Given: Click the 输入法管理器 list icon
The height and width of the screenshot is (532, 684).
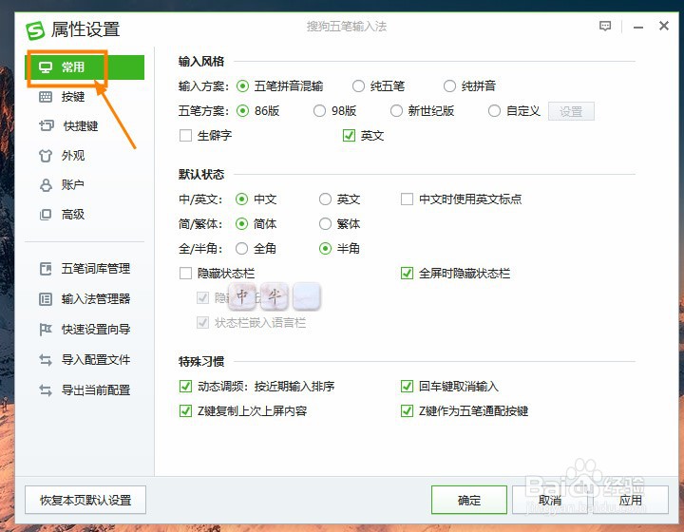Looking at the screenshot, I should coord(46,299).
